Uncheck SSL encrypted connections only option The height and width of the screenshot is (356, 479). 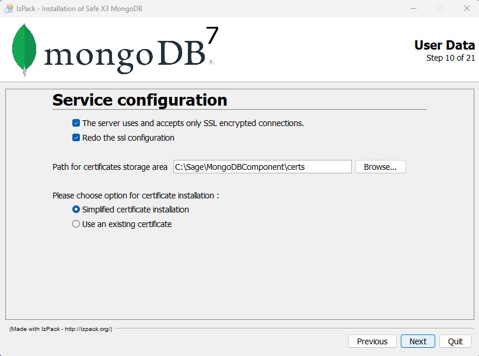(x=75, y=123)
